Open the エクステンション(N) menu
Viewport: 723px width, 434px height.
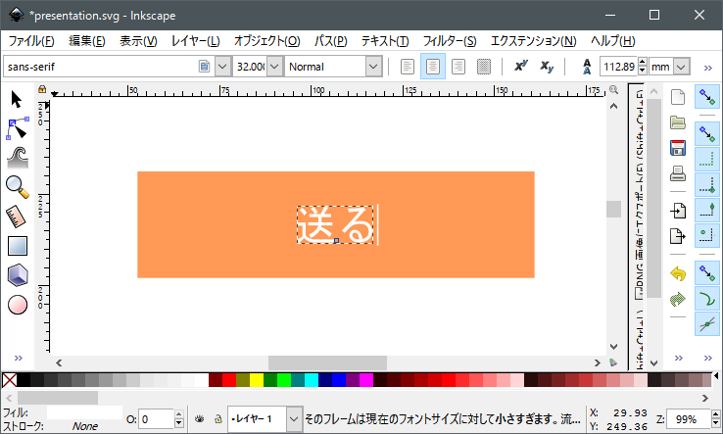point(534,41)
